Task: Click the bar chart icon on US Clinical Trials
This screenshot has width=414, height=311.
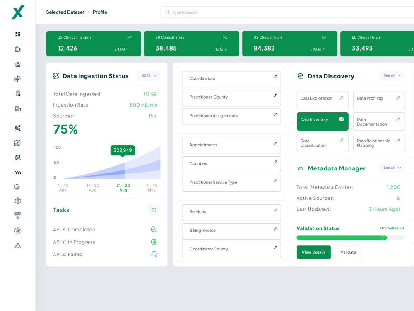Action: click(x=324, y=38)
